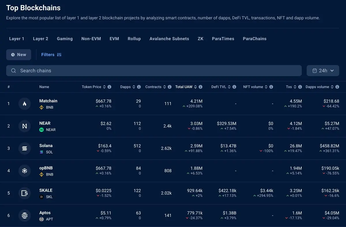Select the ZK category tab
This screenshot has height=227, width=346.
pyautogui.click(x=200, y=39)
